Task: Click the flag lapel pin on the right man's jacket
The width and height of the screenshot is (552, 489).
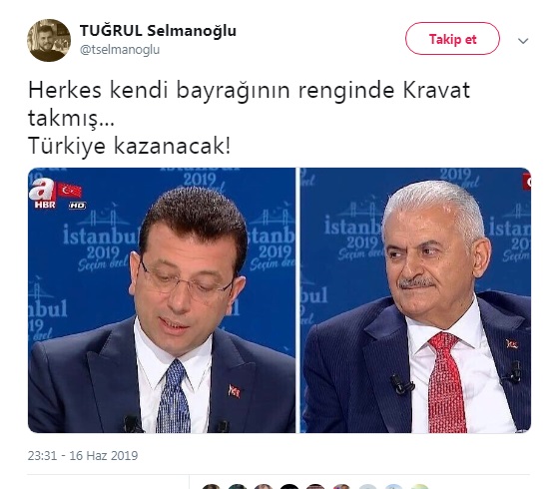Action: coord(511,343)
